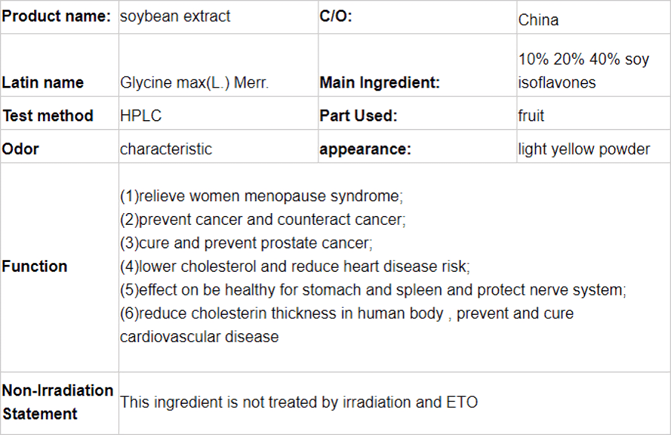Click the 'appearance:' label
The image size is (671, 435).
[x=365, y=149]
